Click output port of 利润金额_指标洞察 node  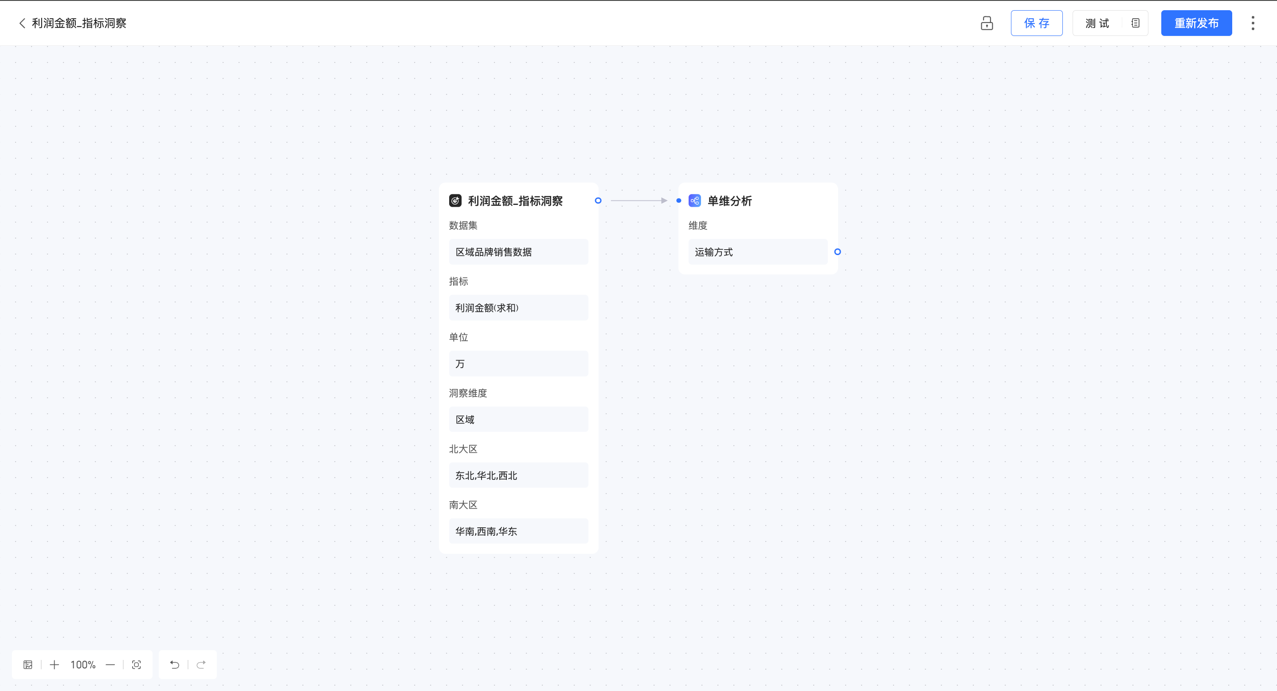click(598, 201)
